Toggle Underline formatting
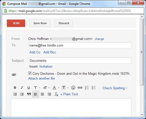Viewport: 146px width, 119px height. [x=29, y=88]
